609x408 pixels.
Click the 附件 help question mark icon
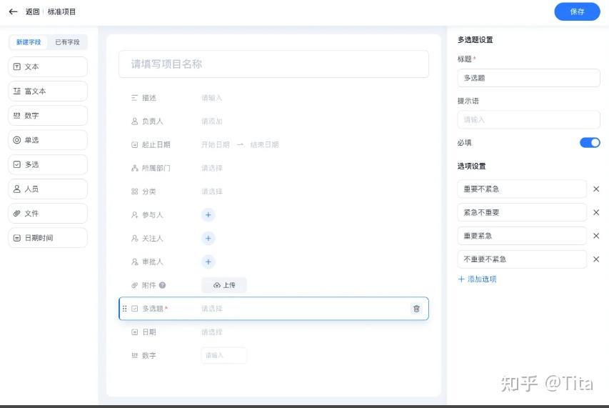(x=162, y=285)
